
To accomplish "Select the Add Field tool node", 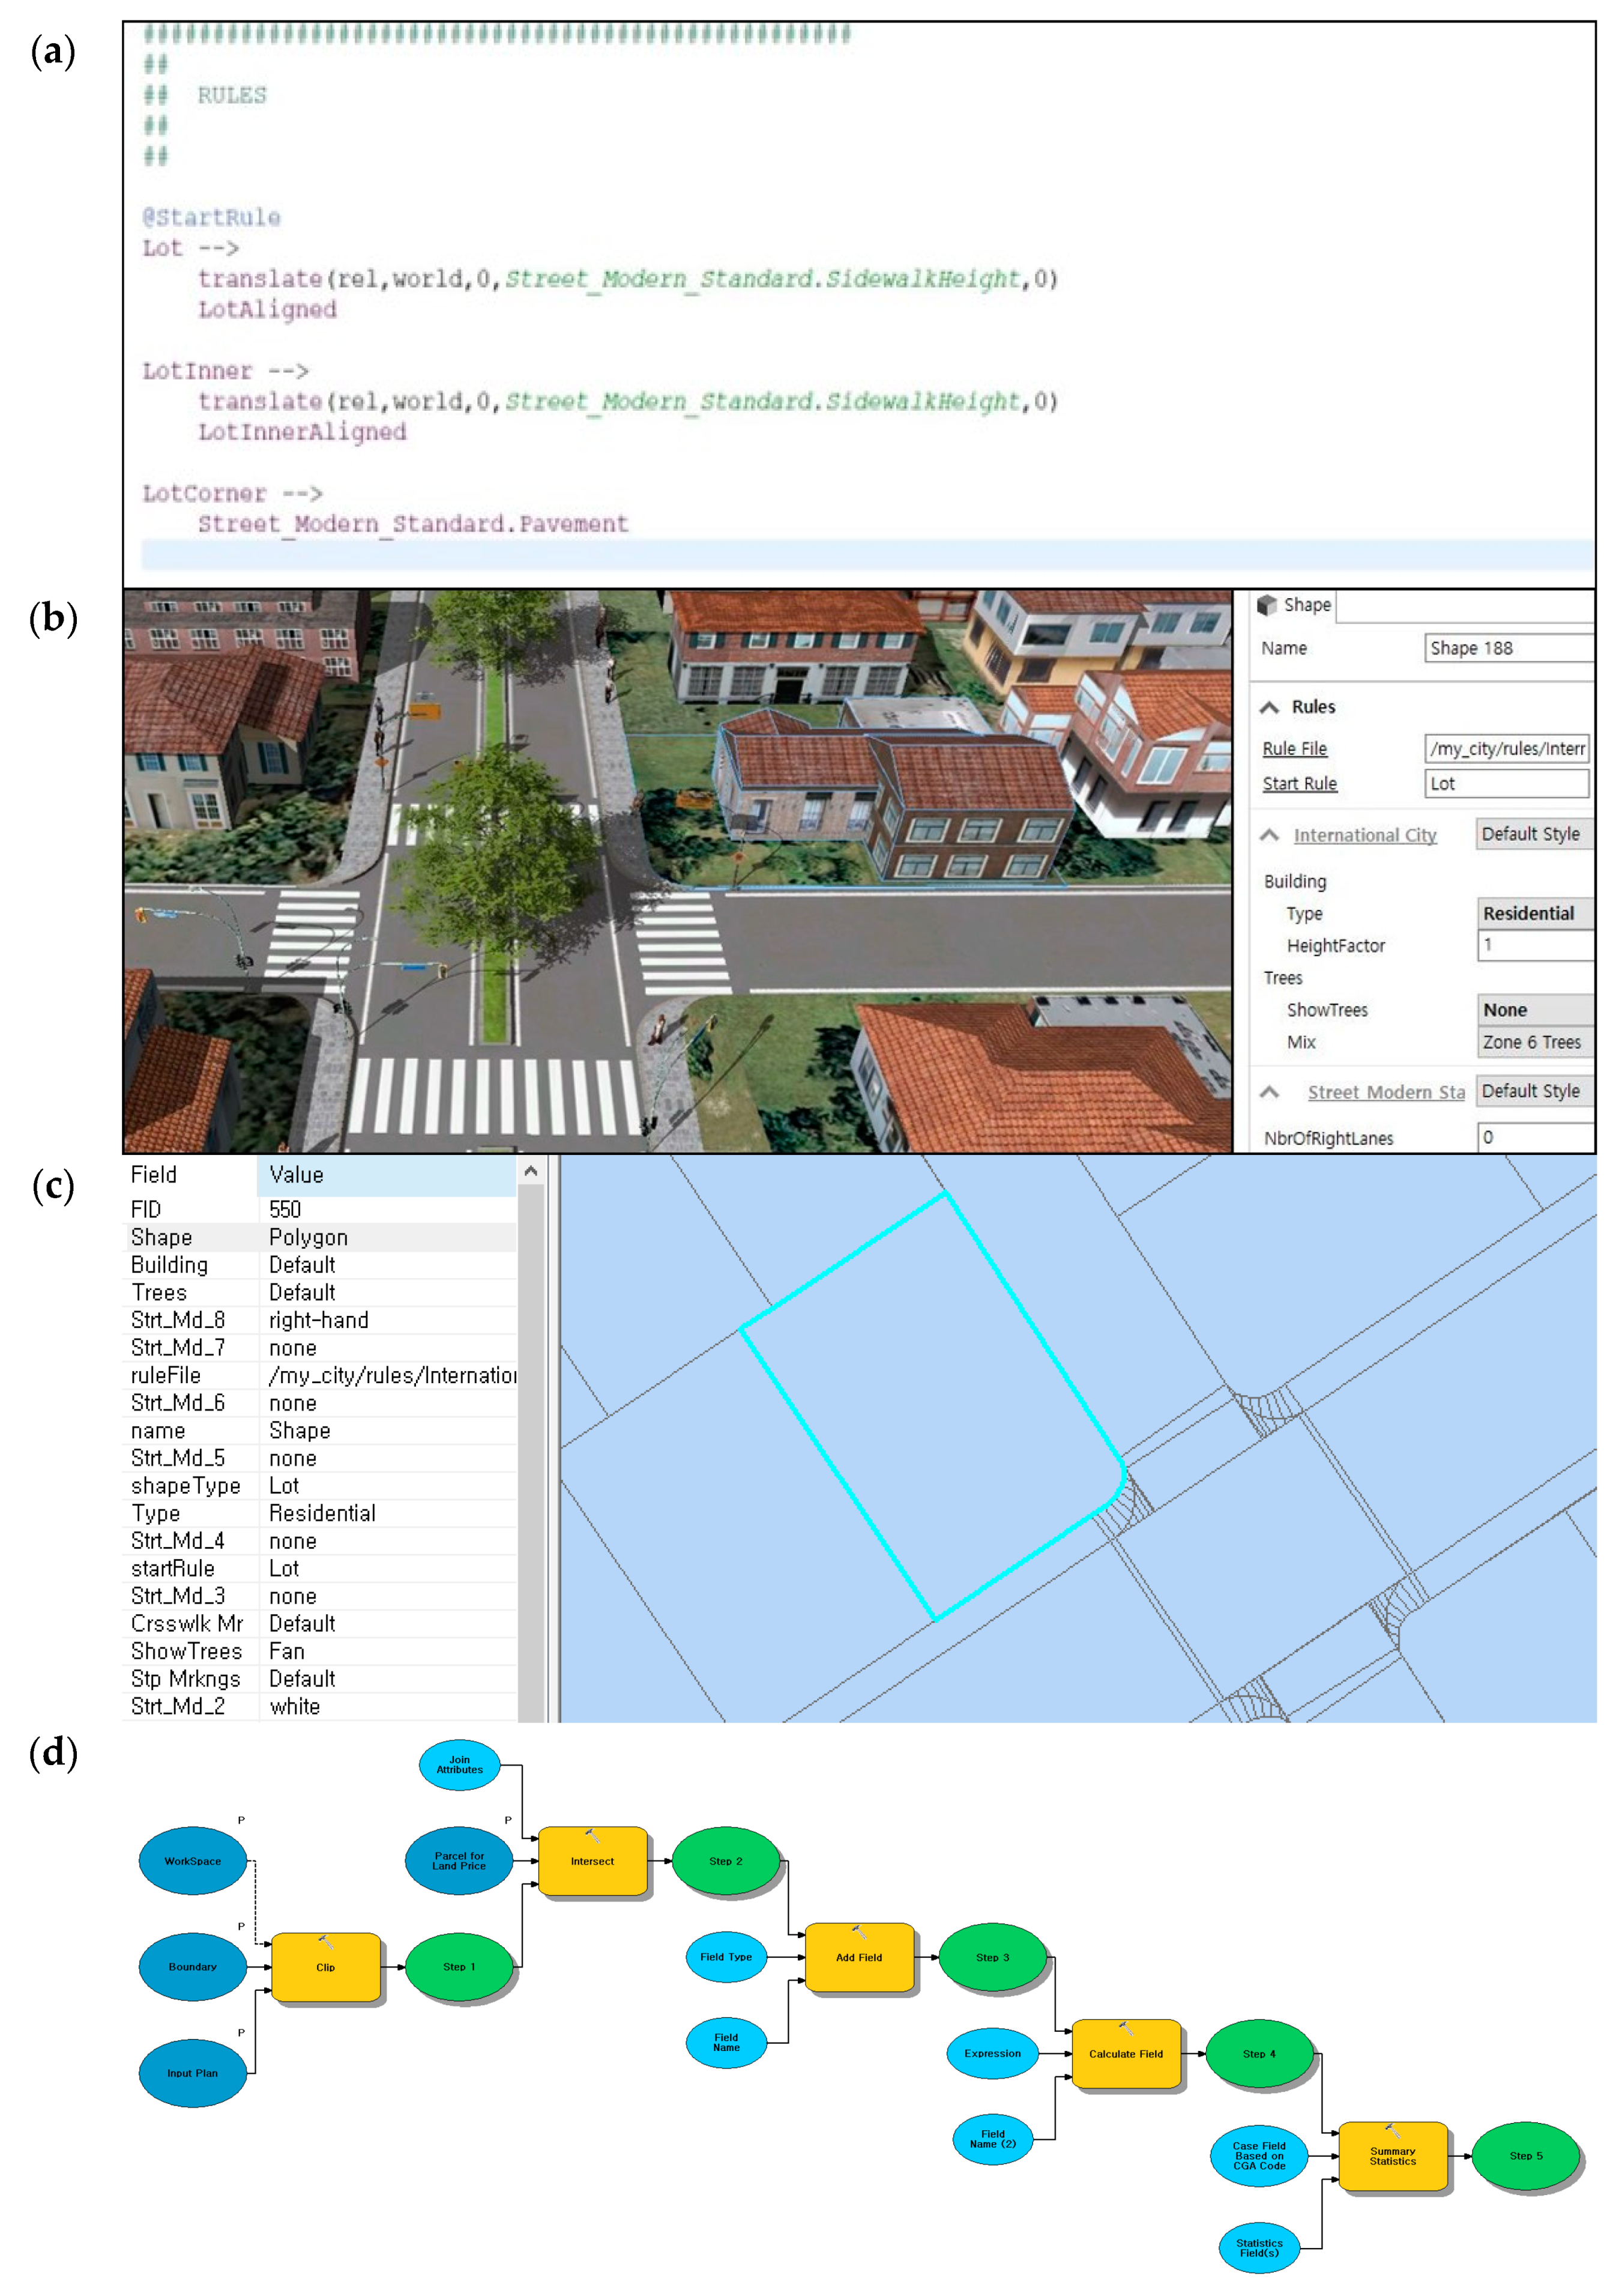I will coord(858,1957).
